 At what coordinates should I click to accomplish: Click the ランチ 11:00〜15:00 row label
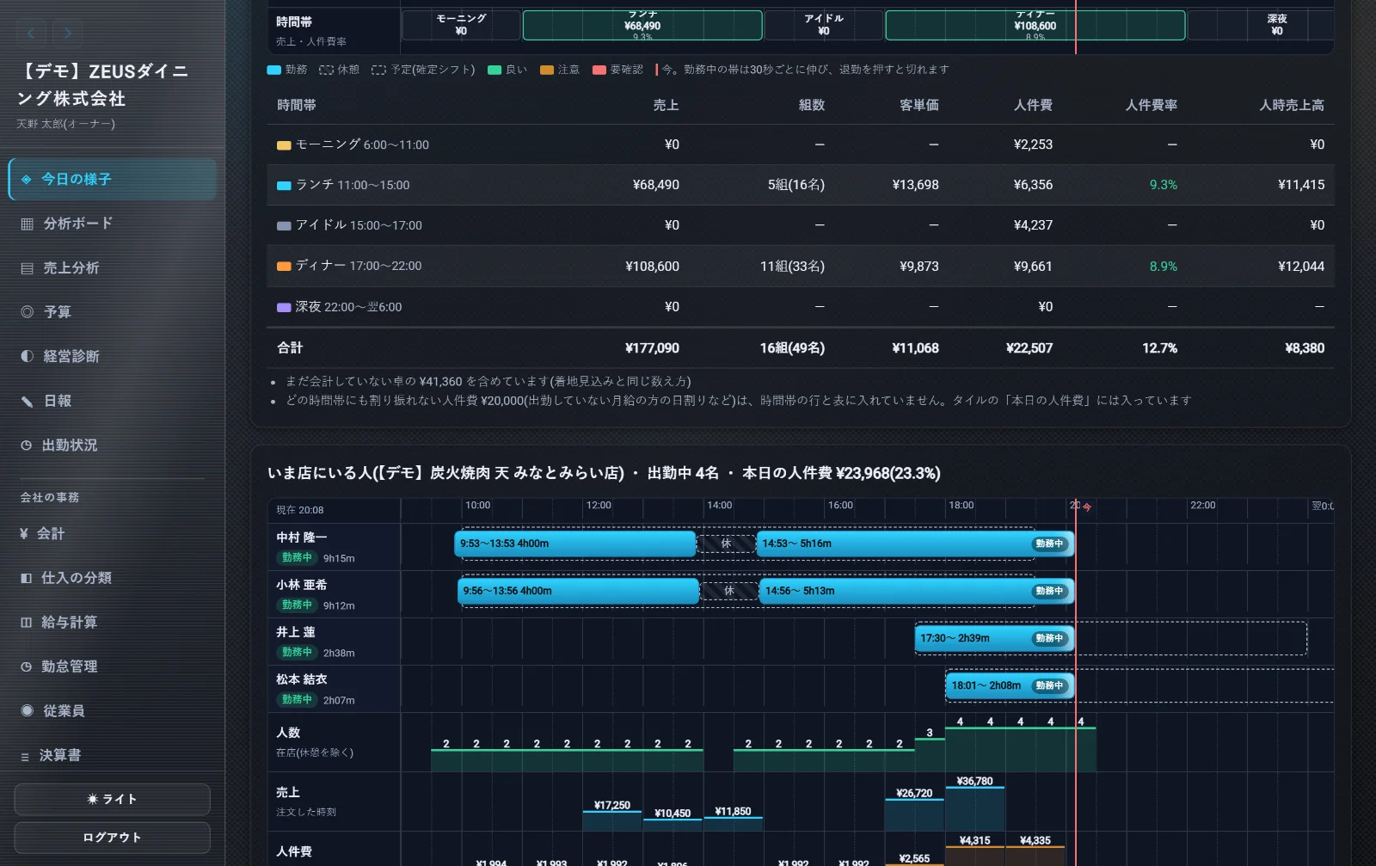click(x=343, y=185)
